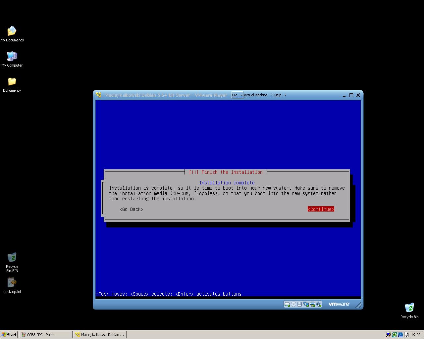
Task: Click the vmware logo in the status bar
Action: tap(339, 304)
